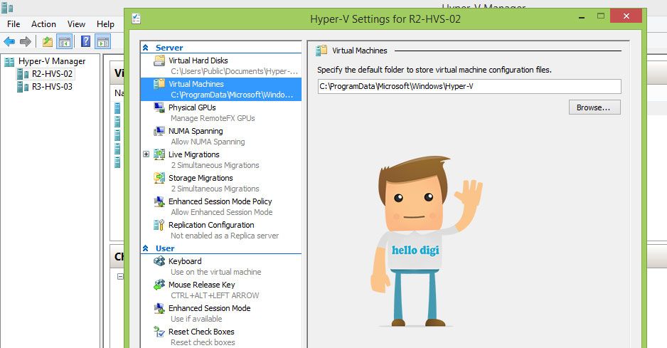667x348 pixels.
Task: Collapse the User section chevron
Action: click(x=146, y=248)
